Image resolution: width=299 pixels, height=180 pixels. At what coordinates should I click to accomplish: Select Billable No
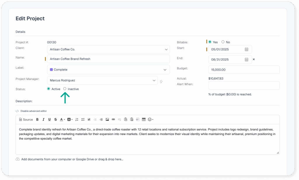[x=223, y=42]
